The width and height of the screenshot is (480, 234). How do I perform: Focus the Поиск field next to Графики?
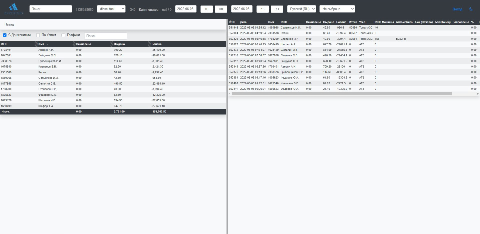(x=105, y=36)
